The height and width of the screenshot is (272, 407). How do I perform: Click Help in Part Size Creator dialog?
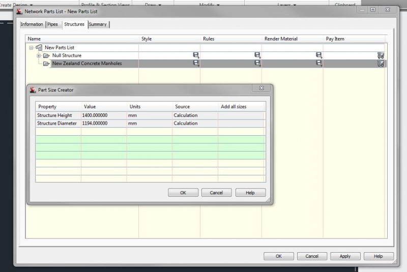250,193
